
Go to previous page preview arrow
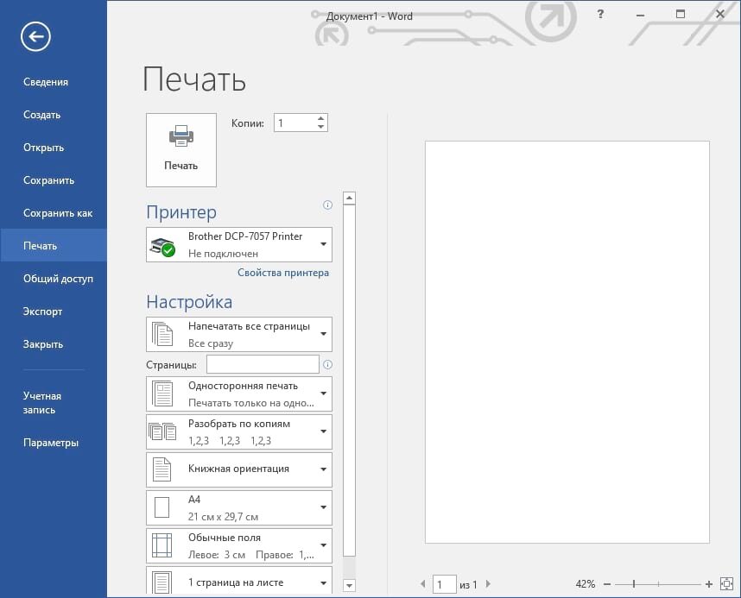[423, 584]
